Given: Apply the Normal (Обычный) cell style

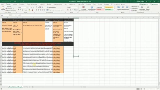Looking at the screenshot, I should tap(100, 7).
